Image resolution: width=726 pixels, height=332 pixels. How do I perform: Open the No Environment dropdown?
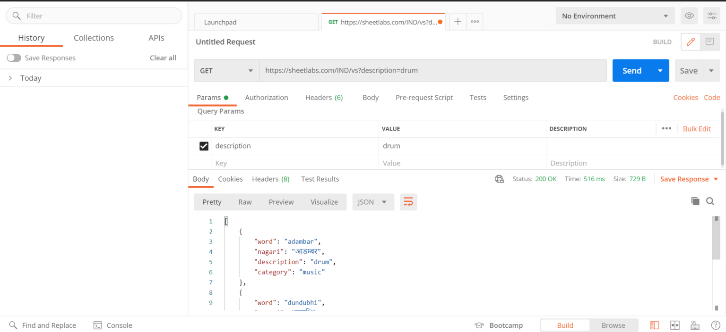(615, 16)
